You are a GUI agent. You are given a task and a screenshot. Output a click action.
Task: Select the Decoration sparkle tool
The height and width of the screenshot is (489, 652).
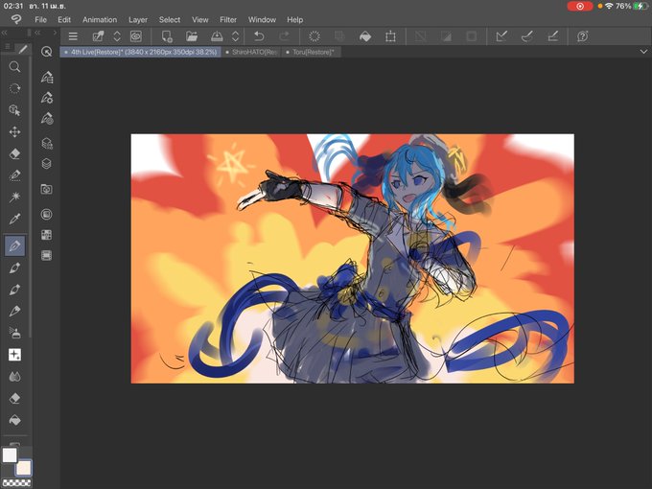(14, 355)
